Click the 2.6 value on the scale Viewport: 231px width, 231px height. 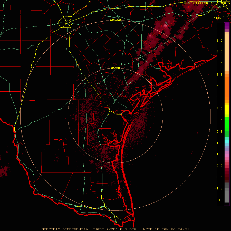pyautogui.click(x=219, y=132)
